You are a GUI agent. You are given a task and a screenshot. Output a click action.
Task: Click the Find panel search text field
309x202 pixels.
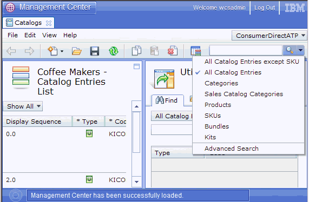click(172, 130)
